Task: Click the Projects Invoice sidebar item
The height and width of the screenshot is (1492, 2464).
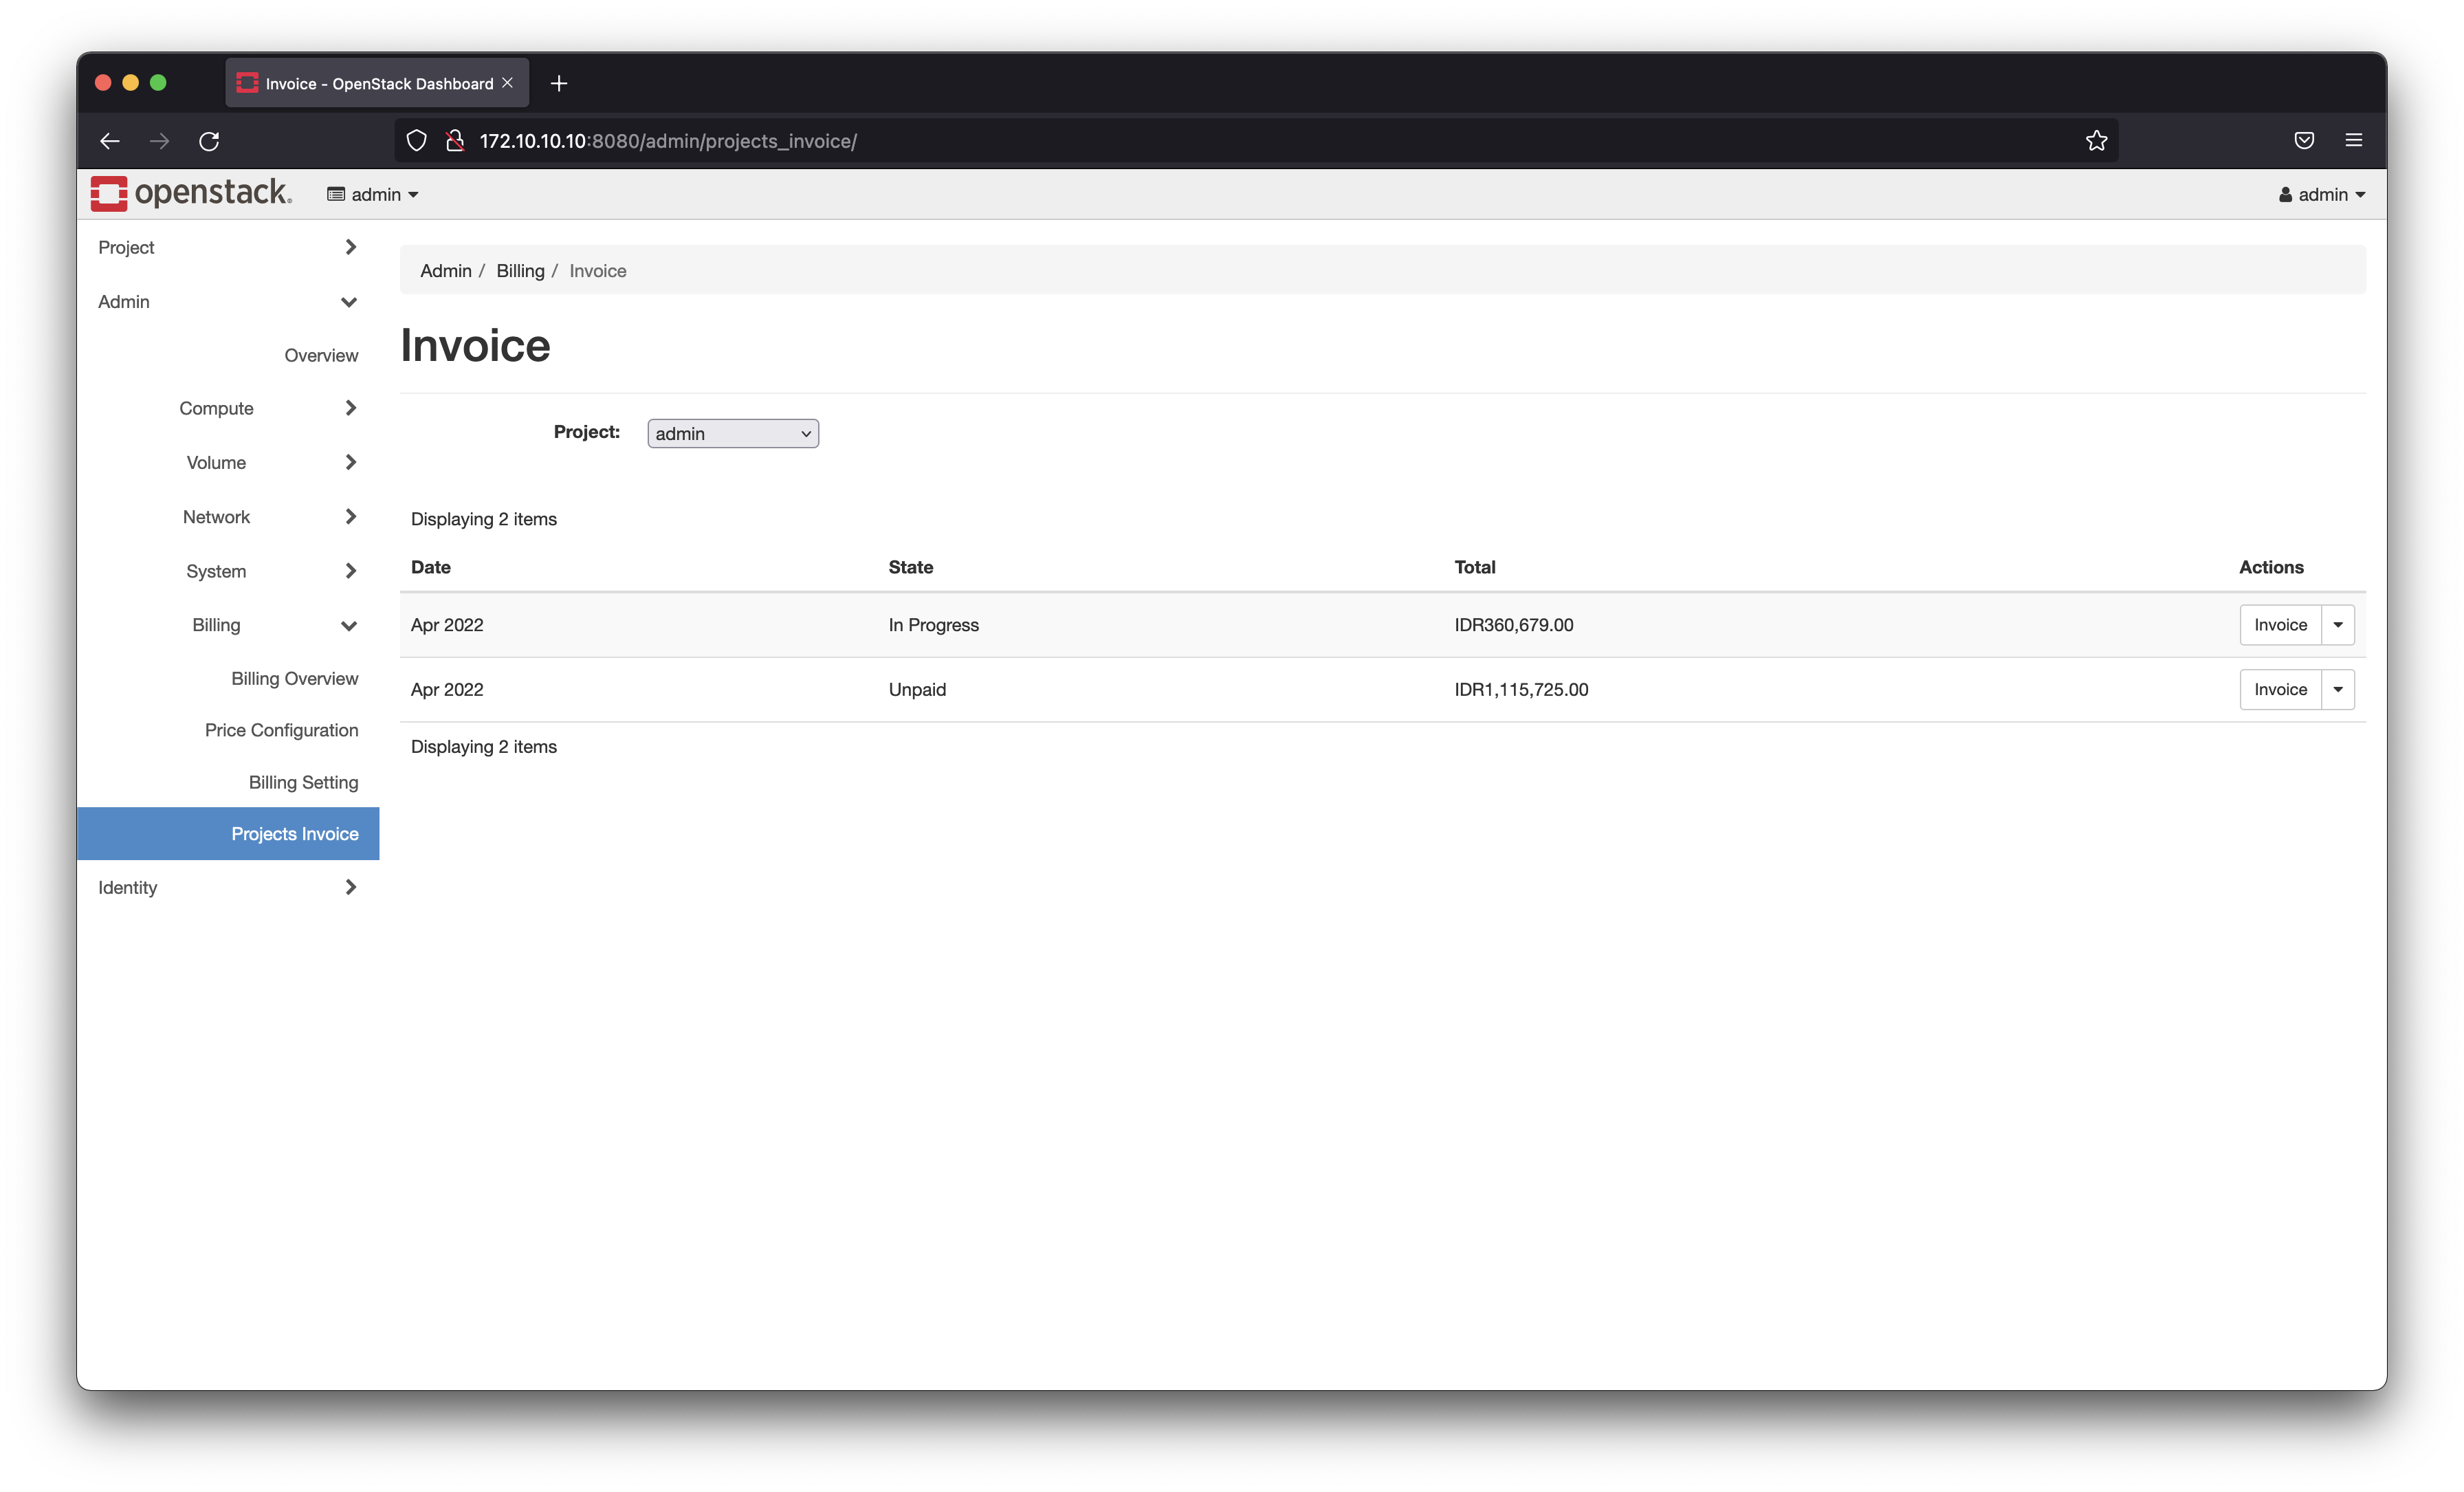Action: click(296, 832)
